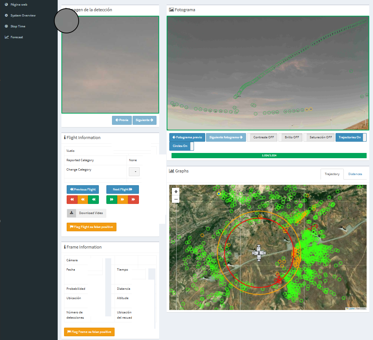373x340 pixels.
Task: Click the red fast-forward next-flight button
Action: 133,199
